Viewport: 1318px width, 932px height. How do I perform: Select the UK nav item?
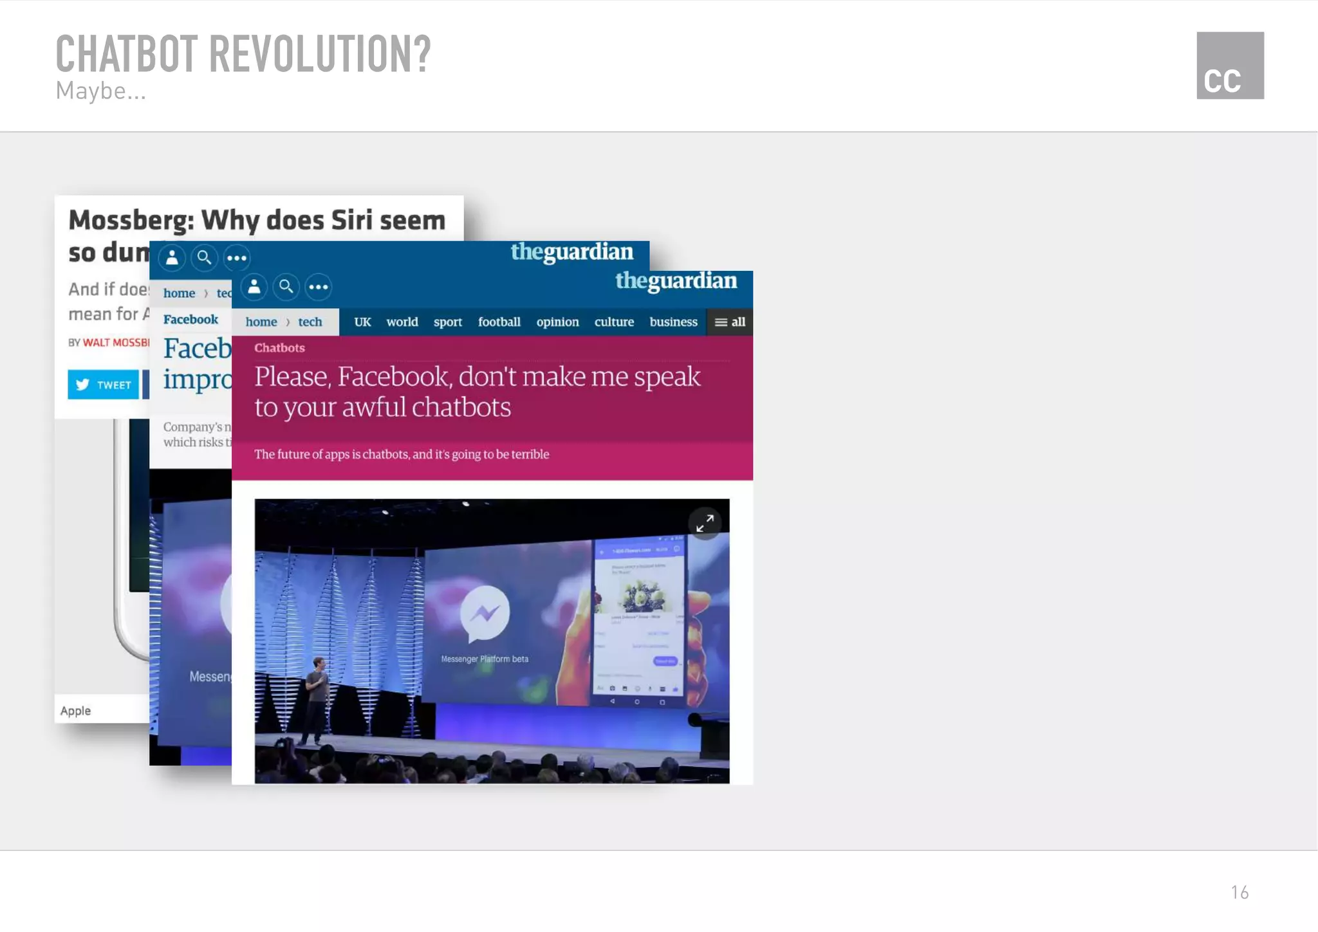(x=362, y=322)
